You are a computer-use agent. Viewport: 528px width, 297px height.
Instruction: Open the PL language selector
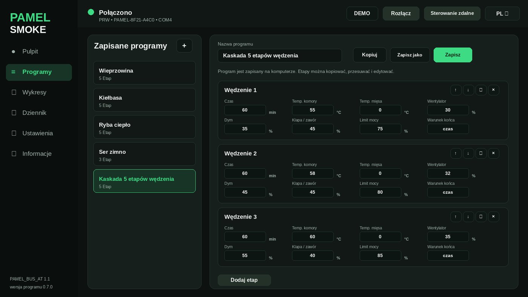tap(502, 14)
